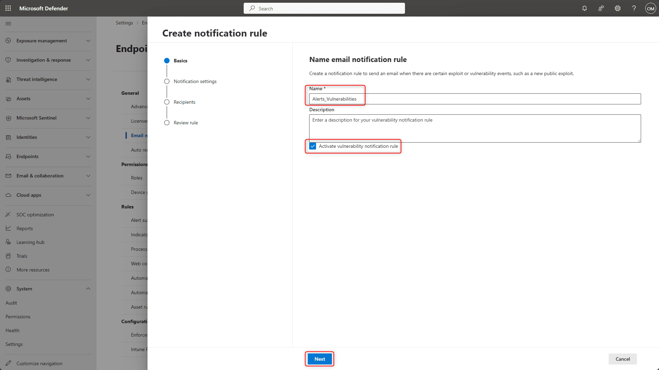Viewport: 659px width, 370px height.
Task: Click the Reports chart icon
Action: point(8,228)
